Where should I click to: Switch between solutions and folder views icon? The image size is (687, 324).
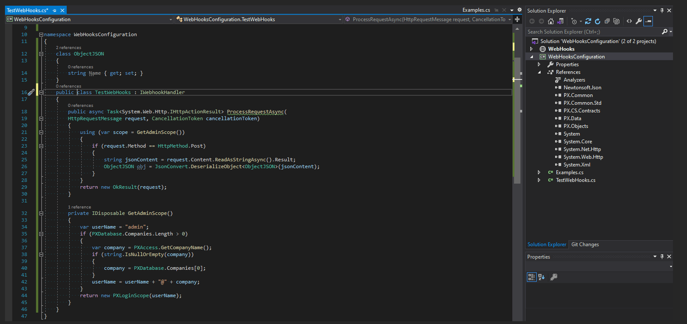[560, 21]
